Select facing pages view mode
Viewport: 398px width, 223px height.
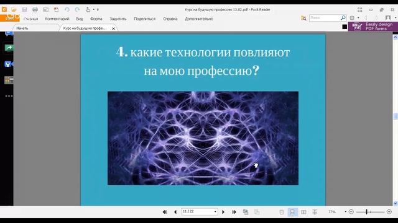[303, 212]
